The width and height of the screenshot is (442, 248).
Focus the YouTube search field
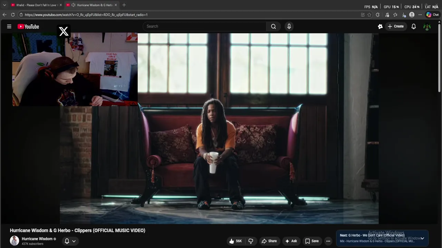coord(204,27)
